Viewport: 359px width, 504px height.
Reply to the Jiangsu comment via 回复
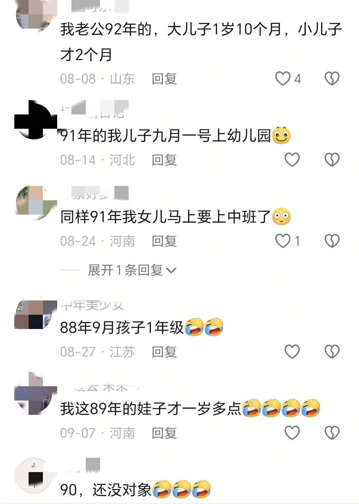point(164,352)
